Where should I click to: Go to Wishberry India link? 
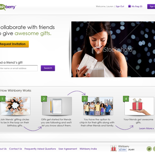88,149
